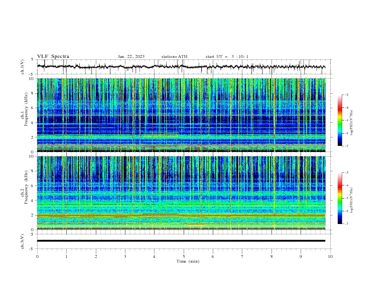Click ch.1(V) axis tick "5"
This screenshot has width=372, height=288.
[32, 59]
